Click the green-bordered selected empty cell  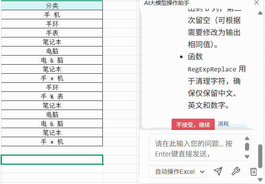point(52,160)
